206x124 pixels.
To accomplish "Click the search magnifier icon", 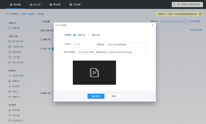I will [x=174, y=5].
